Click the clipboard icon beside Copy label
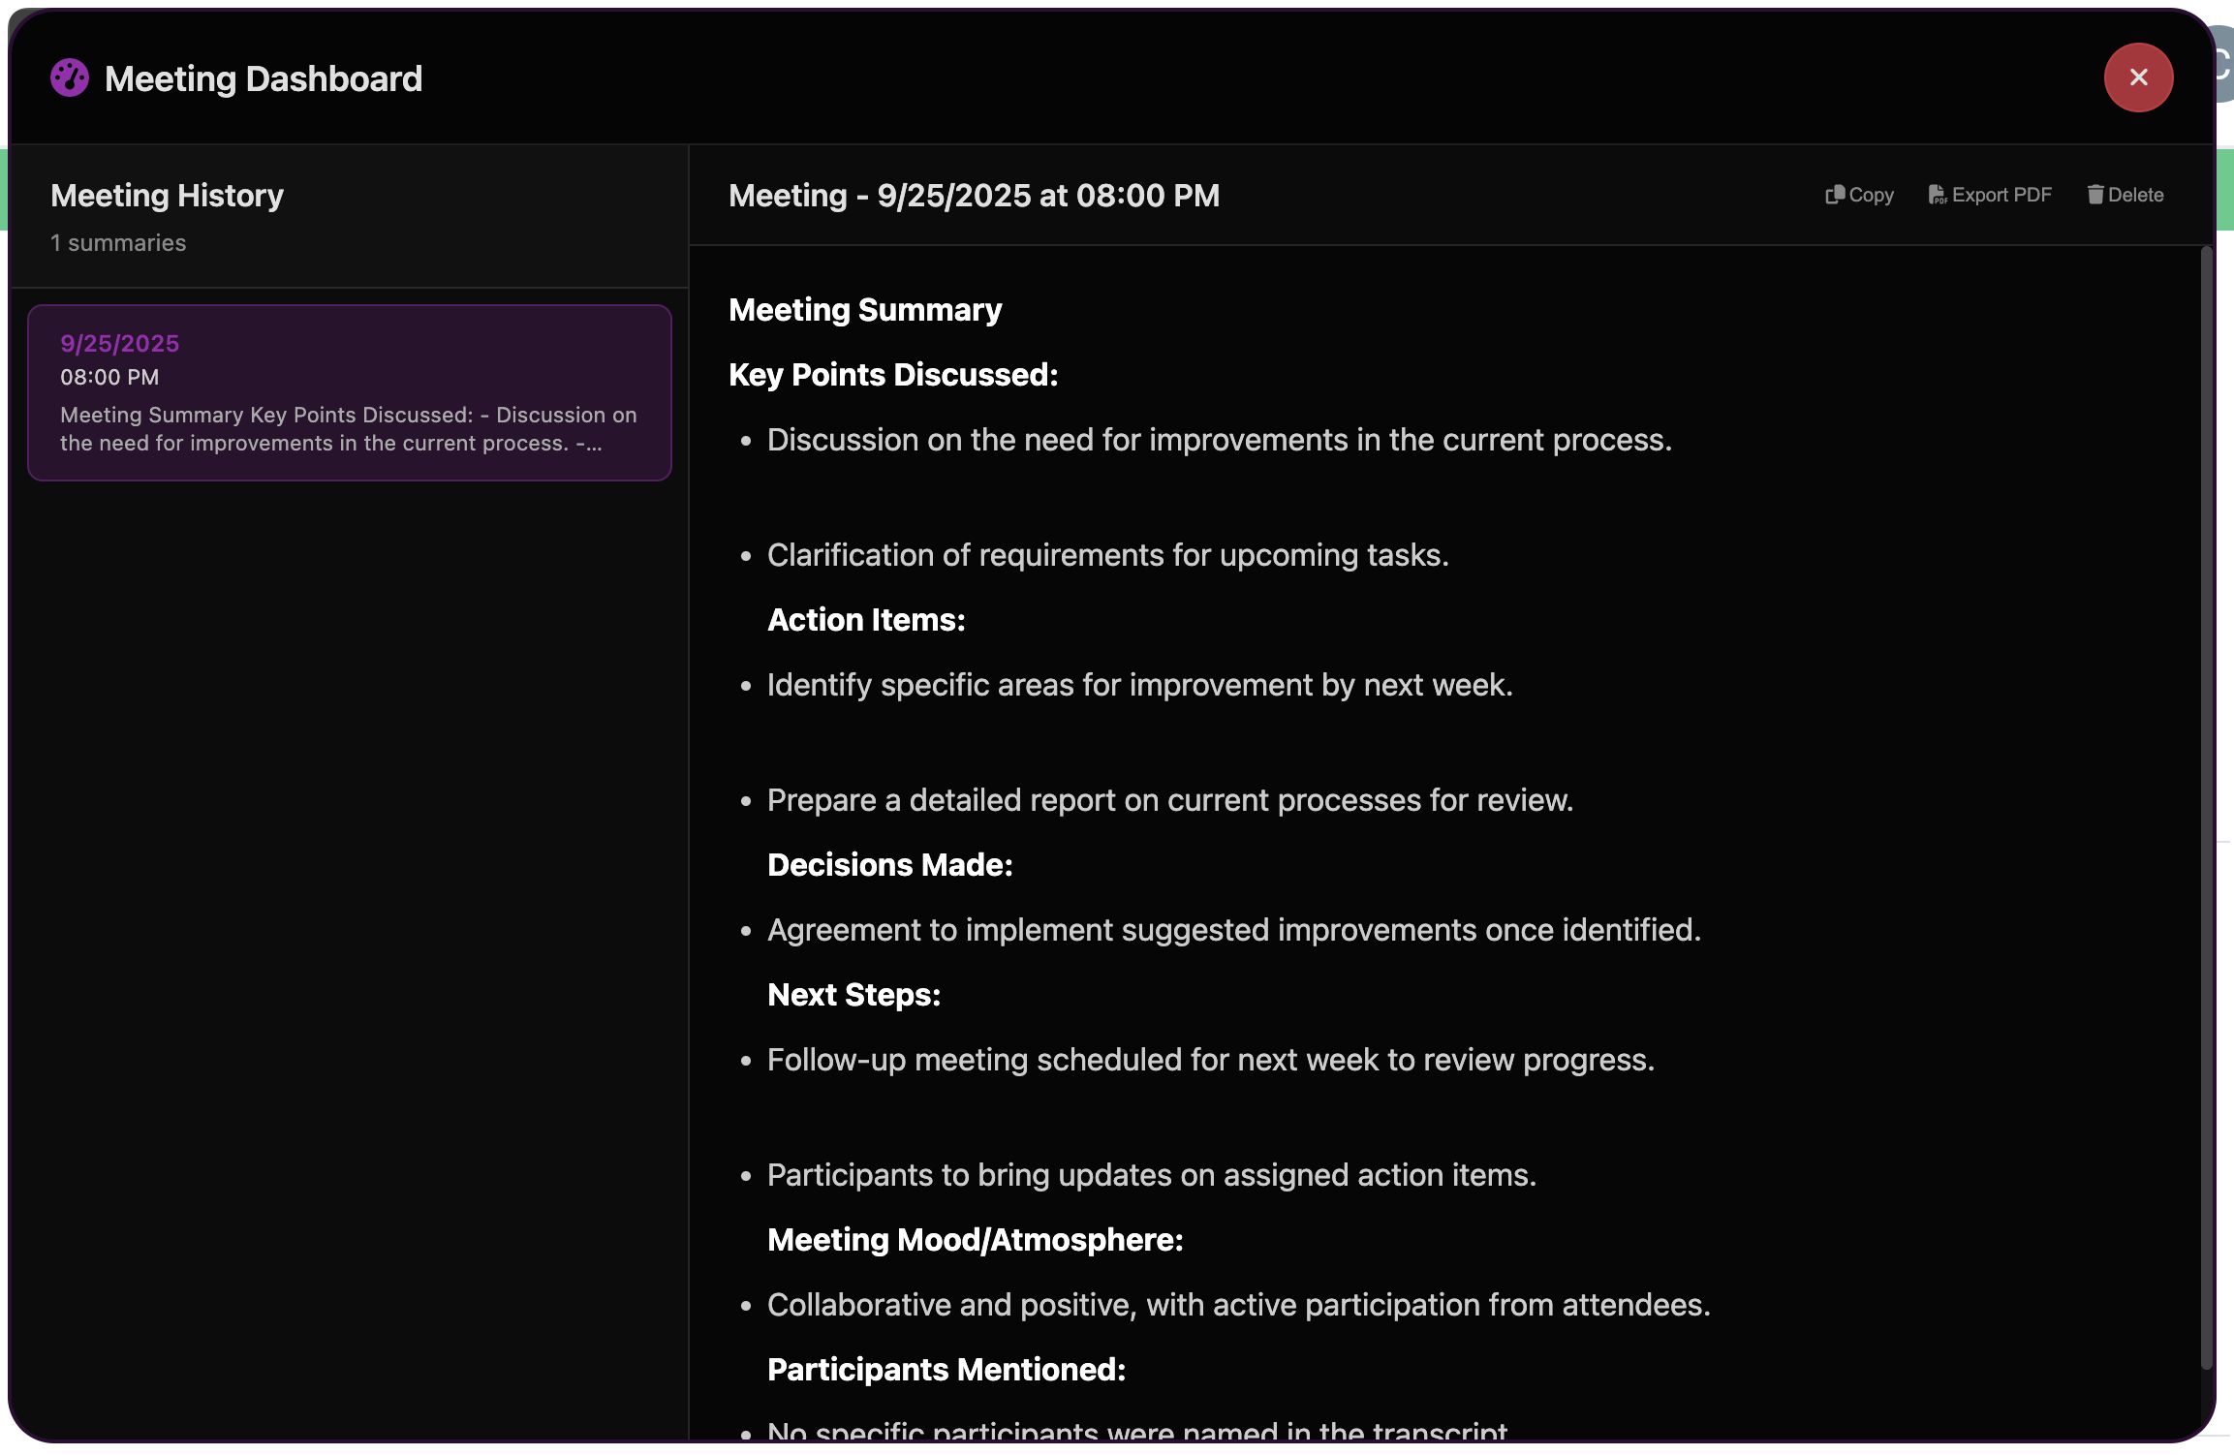Image resolution: width=2234 pixels, height=1455 pixels. coord(1836,194)
